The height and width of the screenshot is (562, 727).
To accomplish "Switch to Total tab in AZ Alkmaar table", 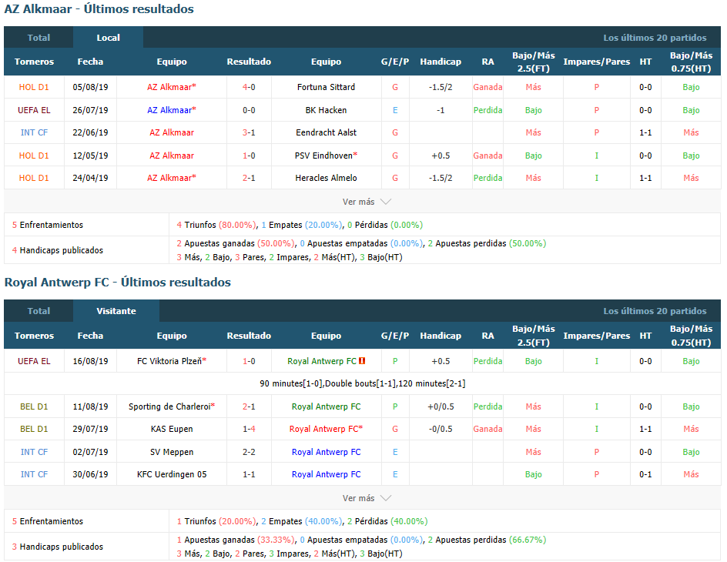I will (39, 38).
